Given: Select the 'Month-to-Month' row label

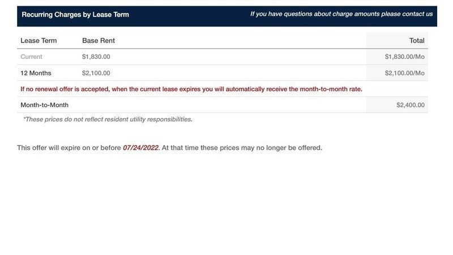Looking at the screenshot, I should pyautogui.click(x=44, y=105).
